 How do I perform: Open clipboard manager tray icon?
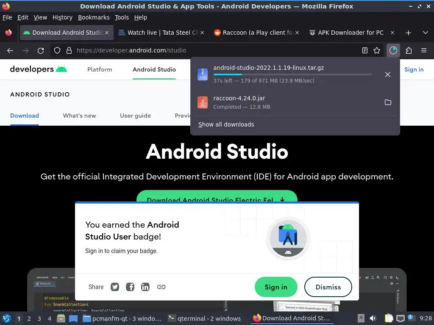click(x=389, y=318)
